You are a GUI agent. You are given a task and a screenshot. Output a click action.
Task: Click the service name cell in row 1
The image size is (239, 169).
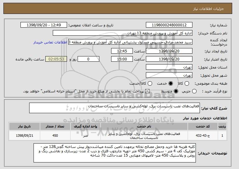pyautogui.click(x=144, y=136)
